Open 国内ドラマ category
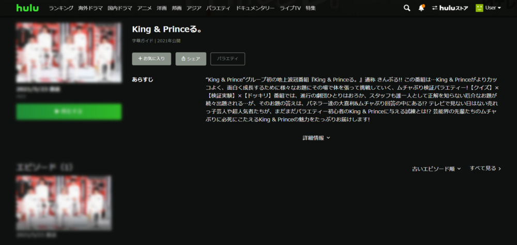This screenshot has height=245, width=517. pyautogui.click(x=120, y=8)
